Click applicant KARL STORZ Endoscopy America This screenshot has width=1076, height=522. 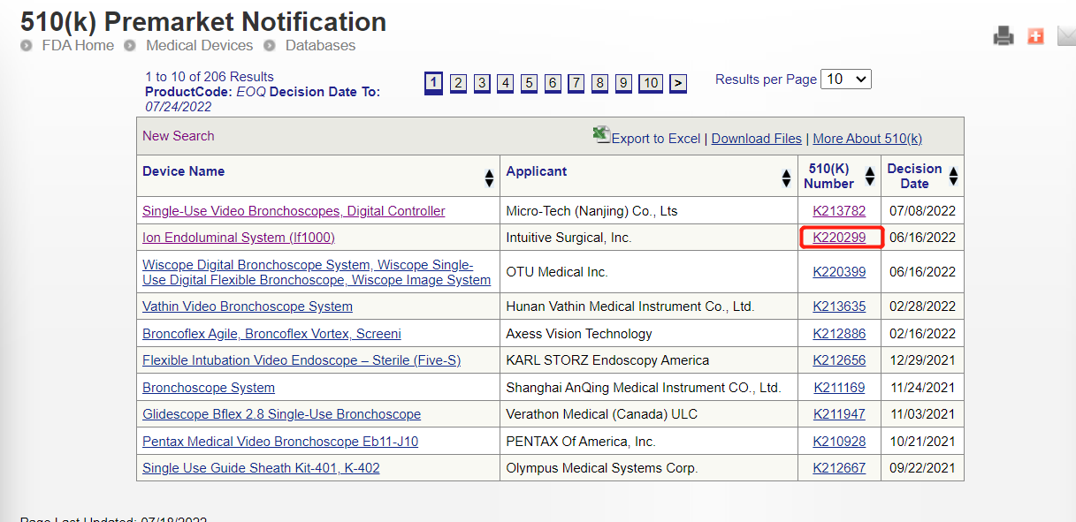coord(607,360)
